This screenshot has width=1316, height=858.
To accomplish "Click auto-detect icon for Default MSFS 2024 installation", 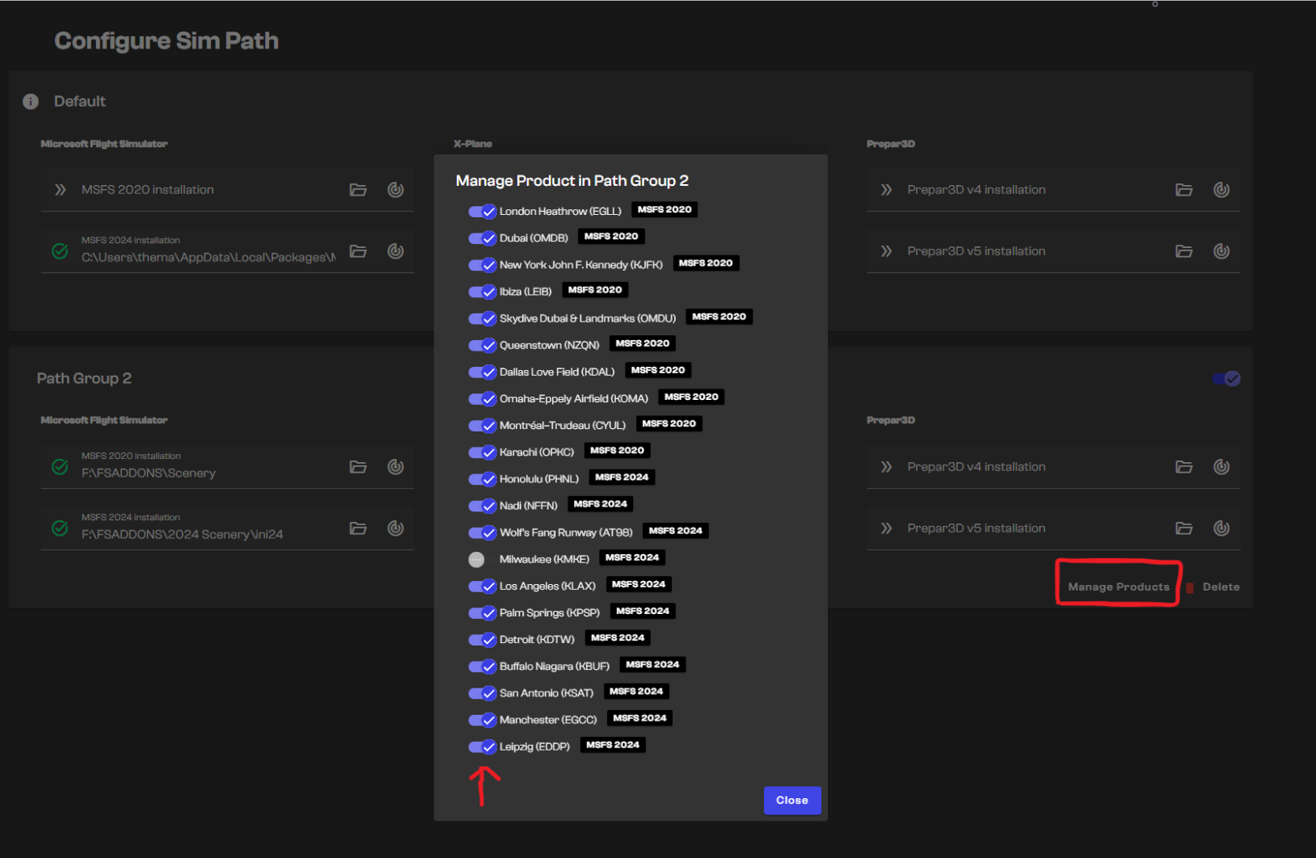I will coord(395,251).
